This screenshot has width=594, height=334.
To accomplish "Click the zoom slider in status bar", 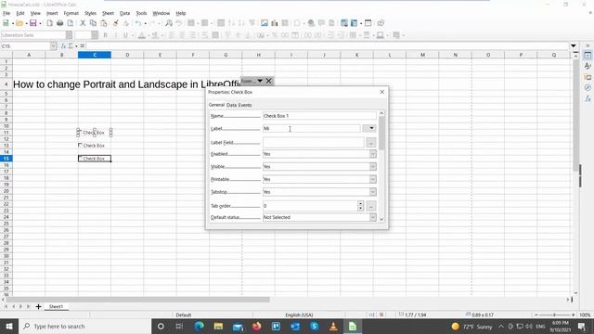I will 554,315.
